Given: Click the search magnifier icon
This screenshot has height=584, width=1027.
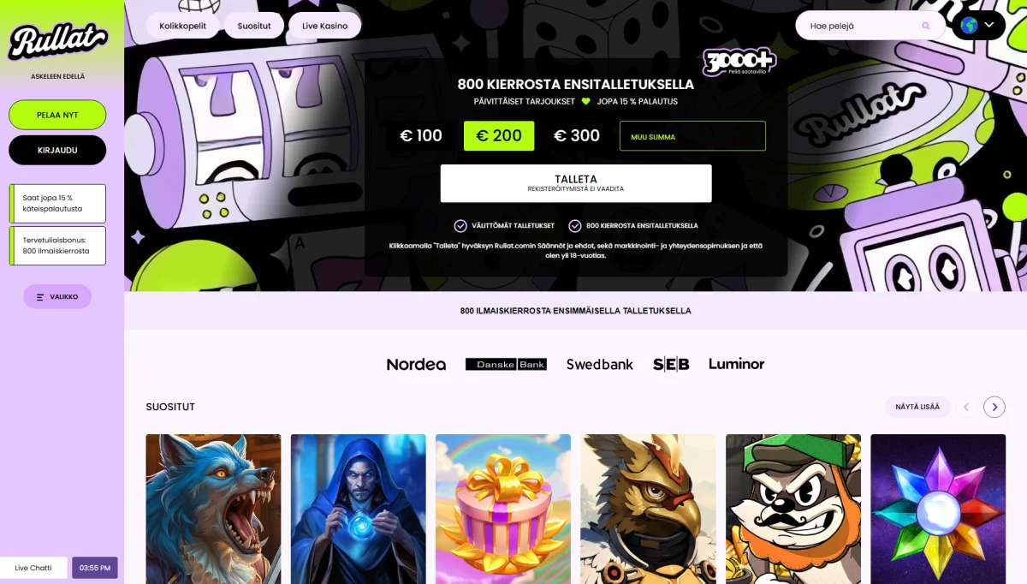Looking at the screenshot, I should [926, 26].
